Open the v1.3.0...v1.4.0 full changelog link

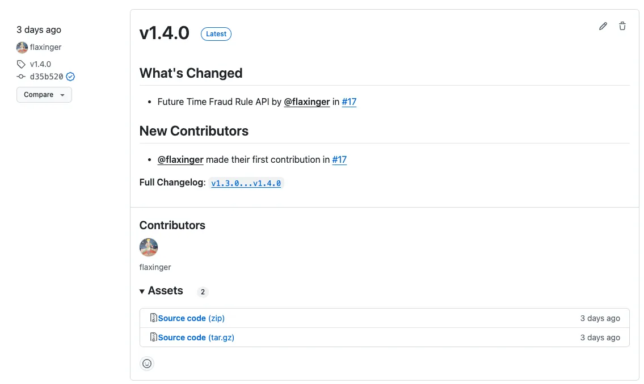point(246,183)
